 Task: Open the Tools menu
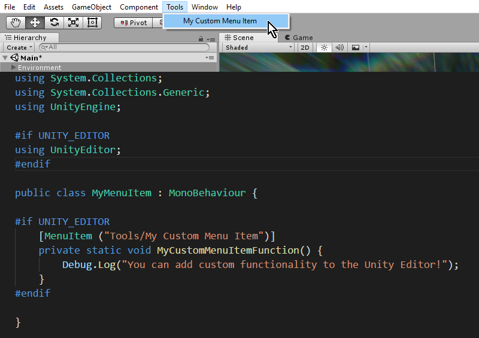coord(175,7)
